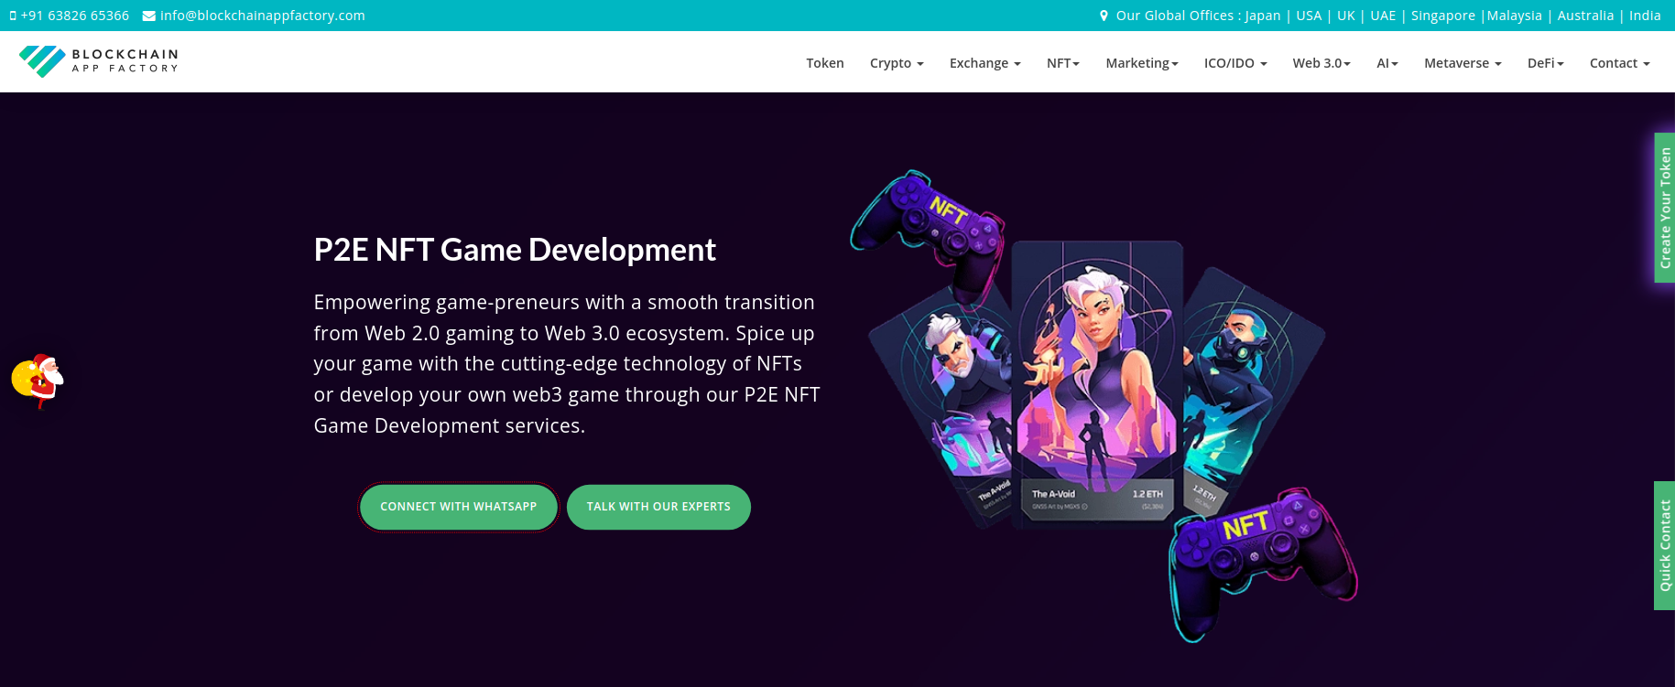Expand the Exchange dropdown menu

(984, 63)
